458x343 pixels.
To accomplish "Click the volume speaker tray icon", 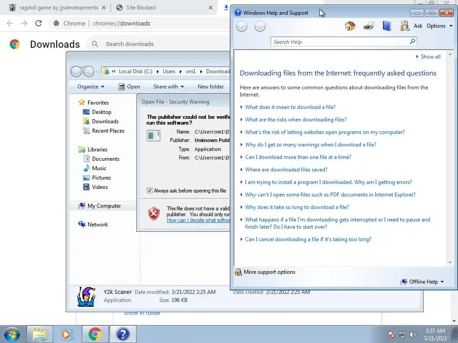I will pos(412,335).
